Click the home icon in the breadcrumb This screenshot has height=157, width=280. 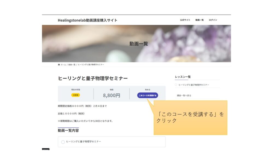(x=59, y=64)
